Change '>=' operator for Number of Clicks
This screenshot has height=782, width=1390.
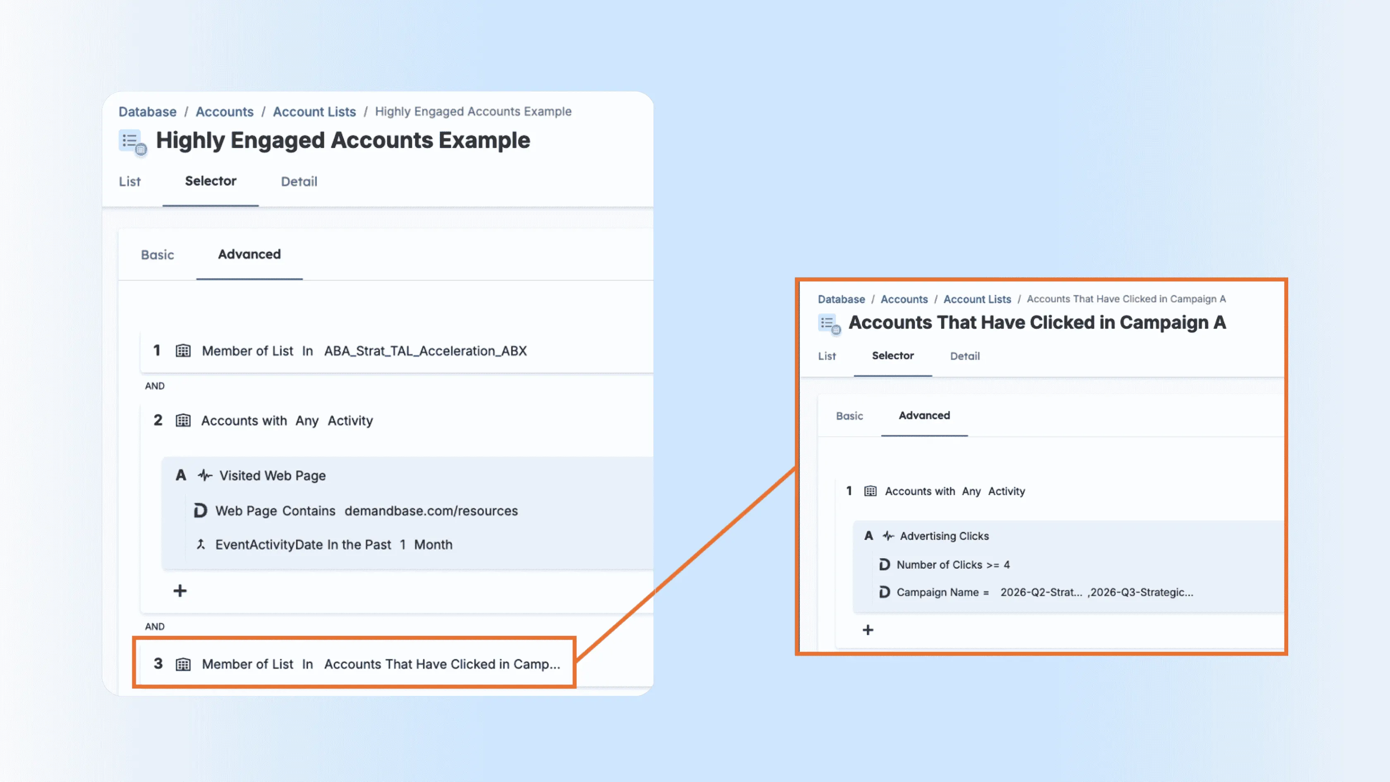tap(992, 565)
